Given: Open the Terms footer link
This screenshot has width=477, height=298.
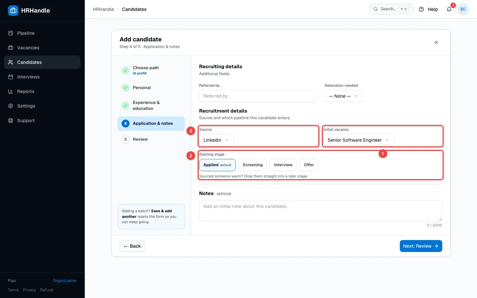Looking at the screenshot, I should [13, 290].
